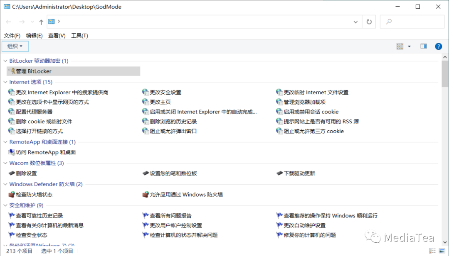
Task: Switch to large icons view in status bar
Action: click(x=442, y=251)
